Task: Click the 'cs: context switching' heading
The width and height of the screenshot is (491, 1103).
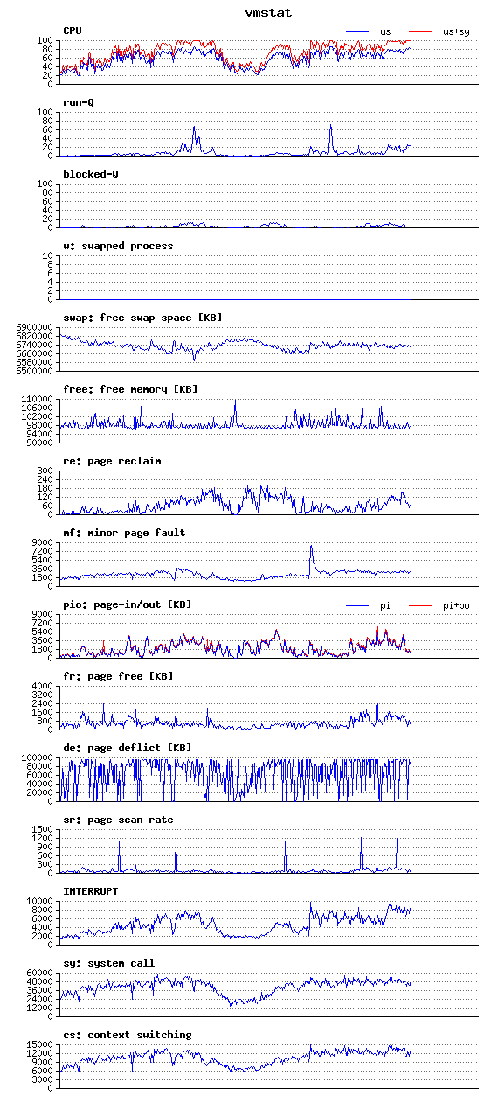Action: [x=127, y=1035]
